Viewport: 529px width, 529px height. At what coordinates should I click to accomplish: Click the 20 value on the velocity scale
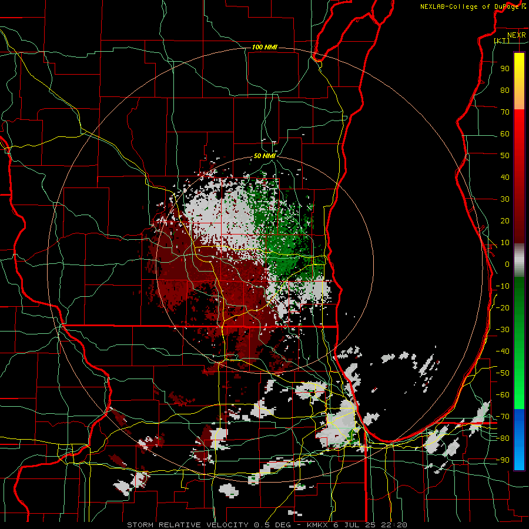(505, 220)
